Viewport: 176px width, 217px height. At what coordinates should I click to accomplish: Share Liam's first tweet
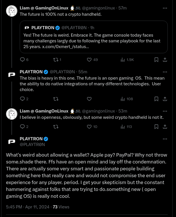[165, 60]
